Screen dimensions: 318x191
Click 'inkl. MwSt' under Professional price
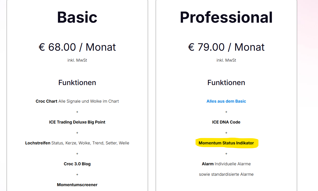pos(226,60)
